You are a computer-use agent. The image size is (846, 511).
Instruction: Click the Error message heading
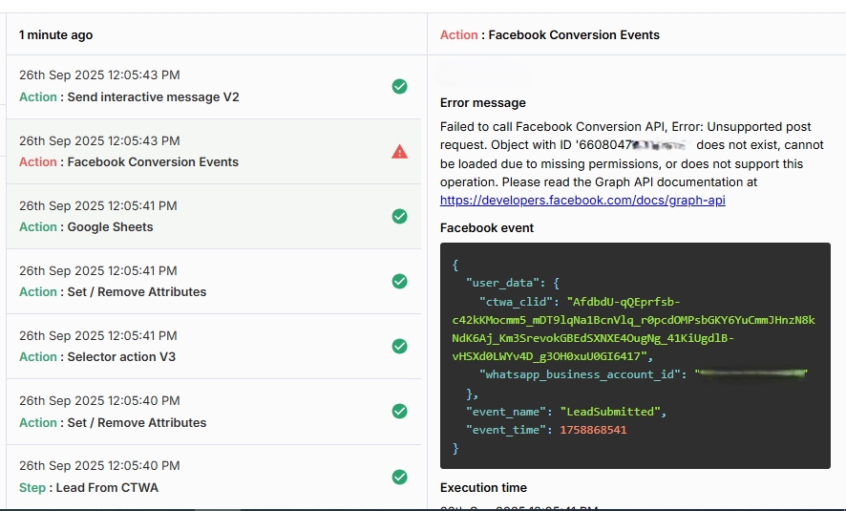[x=483, y=103]
